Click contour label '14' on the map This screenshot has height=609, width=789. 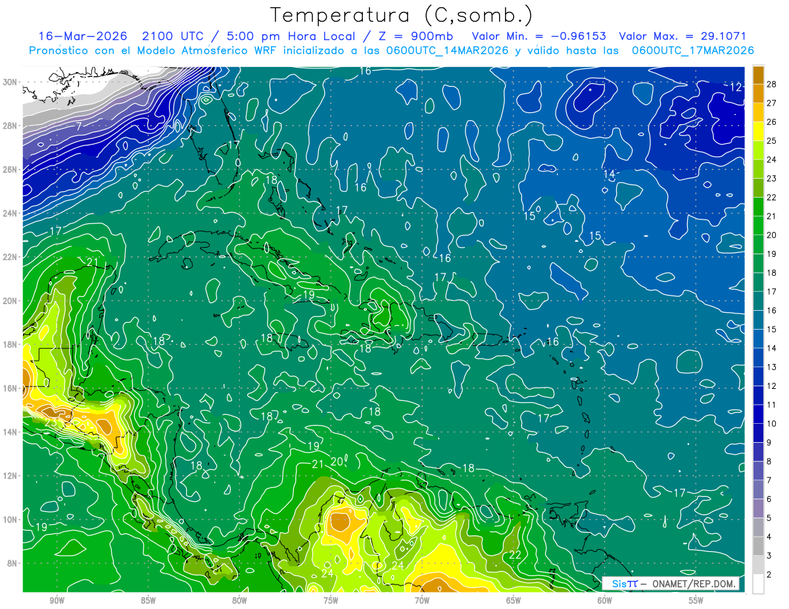pos(609,174)
